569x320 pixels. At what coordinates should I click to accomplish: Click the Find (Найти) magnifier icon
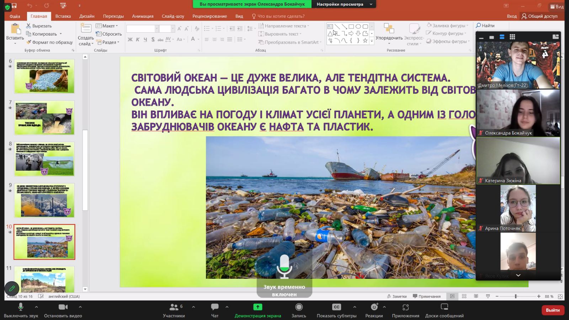click(479, 26)
